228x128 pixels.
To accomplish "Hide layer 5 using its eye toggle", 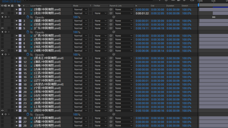I will [x=2, y=28].
